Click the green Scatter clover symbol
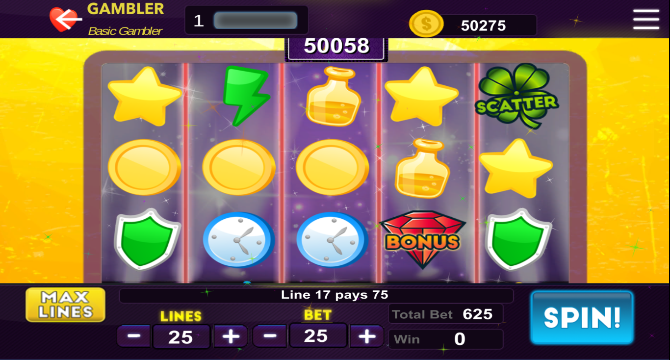Screen dimensions: 670x360 [516, 96]
